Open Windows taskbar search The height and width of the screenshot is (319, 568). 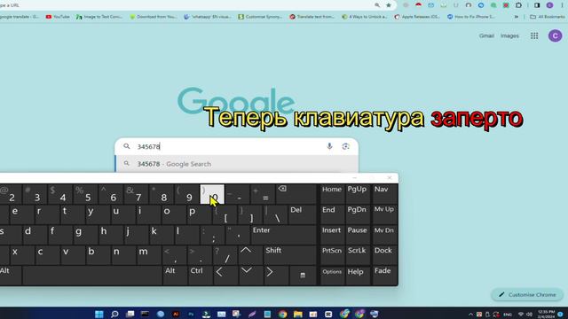[114, 314]
